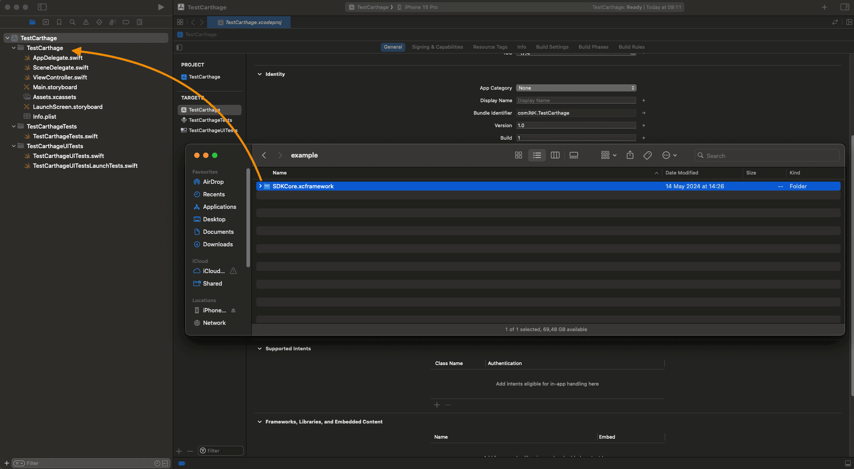Viewport: 854px width, 469px height.
Task: Click the Bundle Identifier text field
Action: 576,113
